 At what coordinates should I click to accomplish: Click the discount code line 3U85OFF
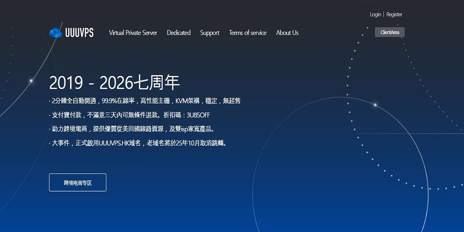coord(129,115)
